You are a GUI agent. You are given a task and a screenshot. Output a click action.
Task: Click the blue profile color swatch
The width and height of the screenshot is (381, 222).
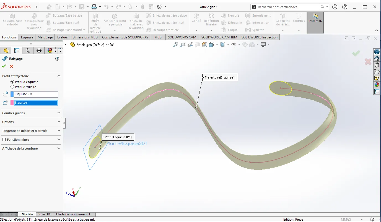12,94
